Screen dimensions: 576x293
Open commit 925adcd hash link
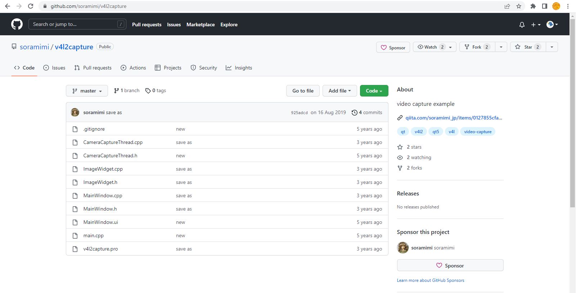tap(299, 113)
